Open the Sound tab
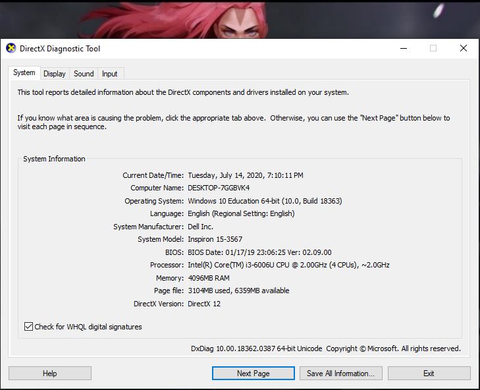Image resolution: width=480 pixels, height=390 pixels. click(x=84, y=74)
